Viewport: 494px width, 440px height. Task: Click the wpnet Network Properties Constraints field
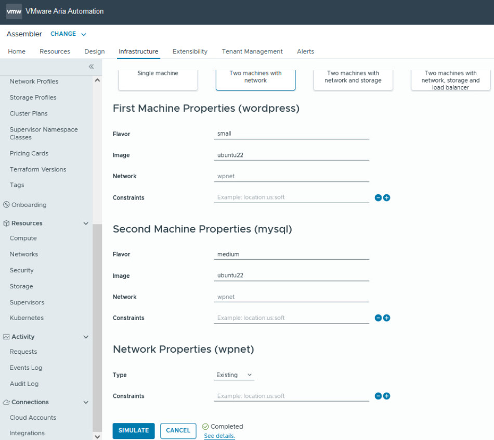pos(291,396)
